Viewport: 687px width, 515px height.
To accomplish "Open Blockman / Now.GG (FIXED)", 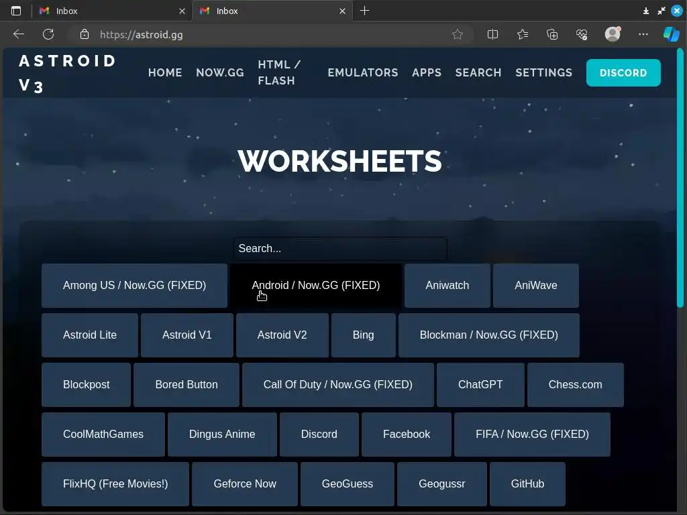I will (x=489, y=335).
